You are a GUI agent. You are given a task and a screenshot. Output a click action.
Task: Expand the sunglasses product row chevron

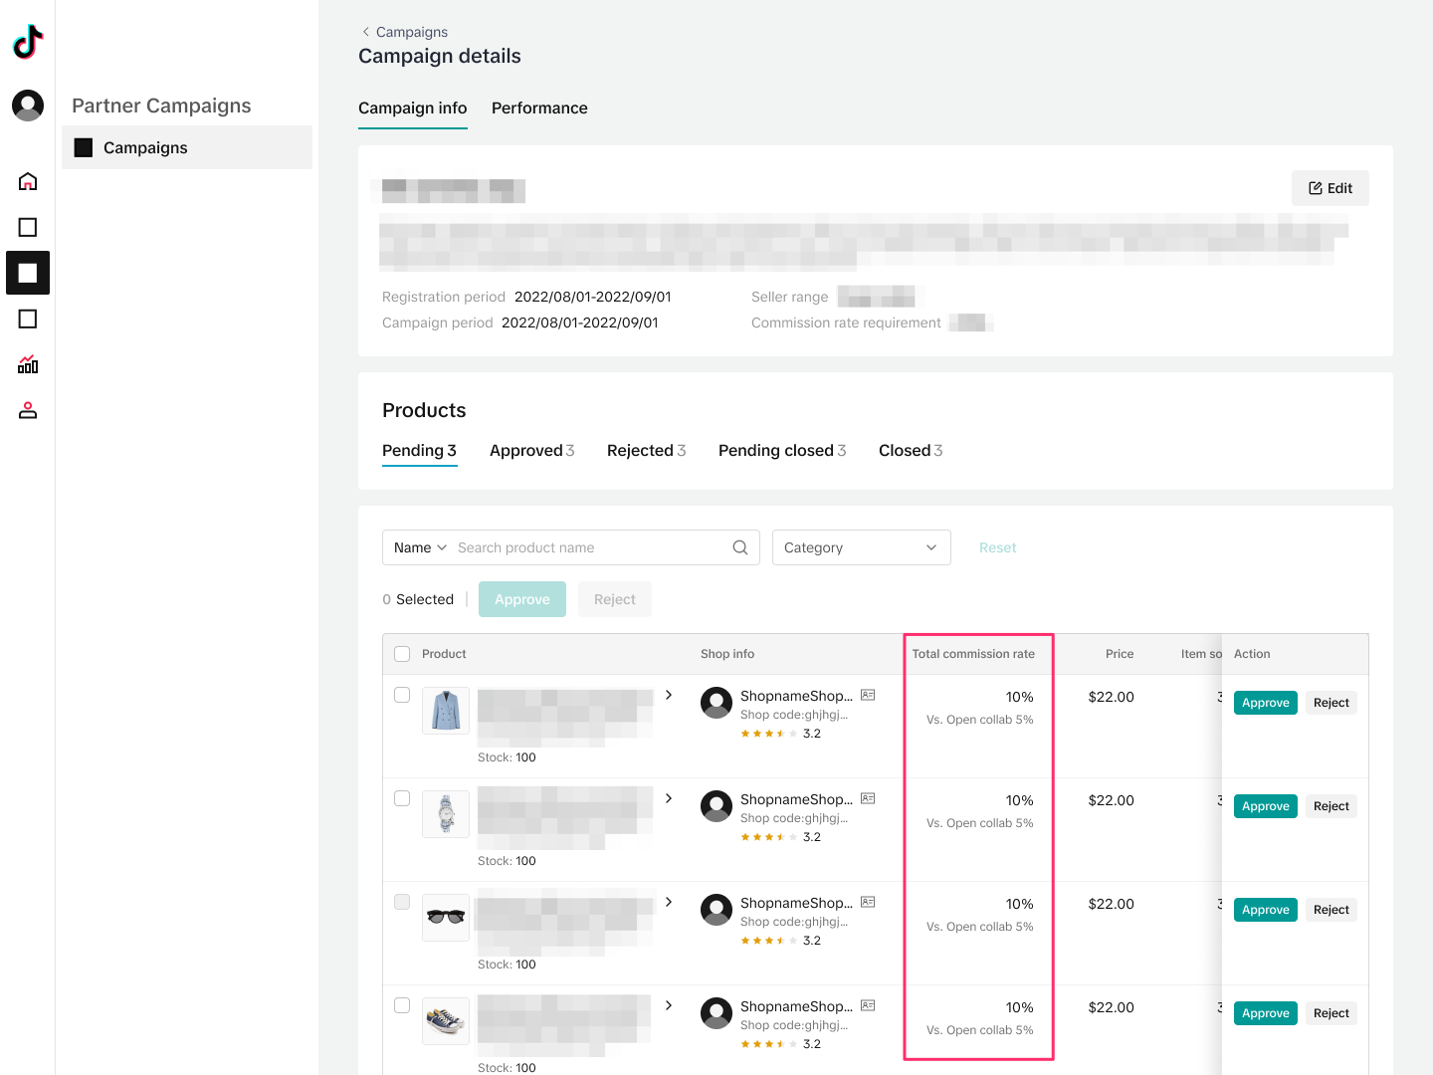coord(669,902)
